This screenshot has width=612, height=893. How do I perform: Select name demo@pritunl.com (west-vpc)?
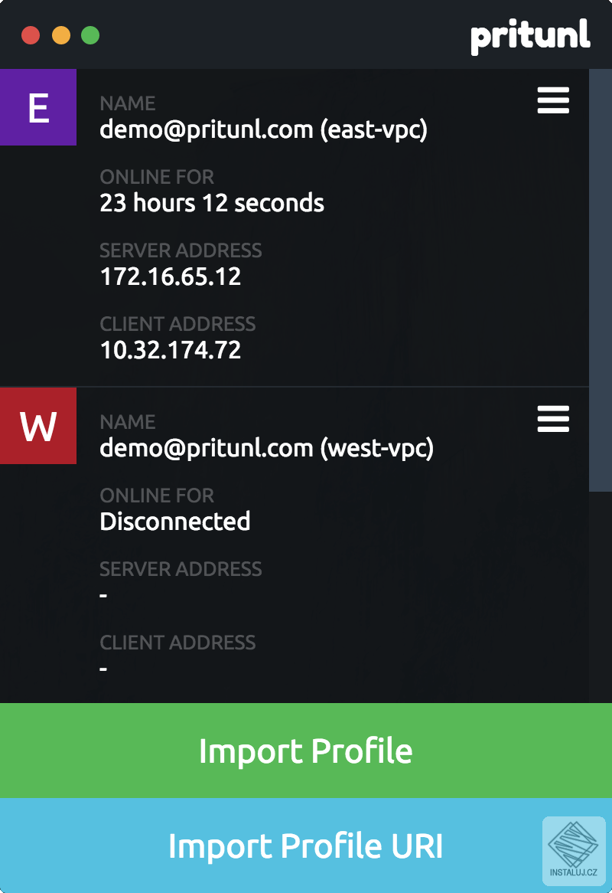pyautogui.click(x=267, y=448)
